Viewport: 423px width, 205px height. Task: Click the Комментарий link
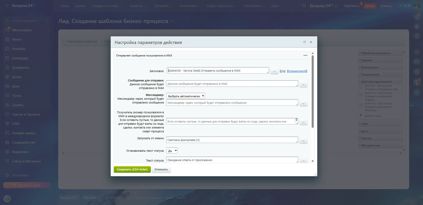297,71
